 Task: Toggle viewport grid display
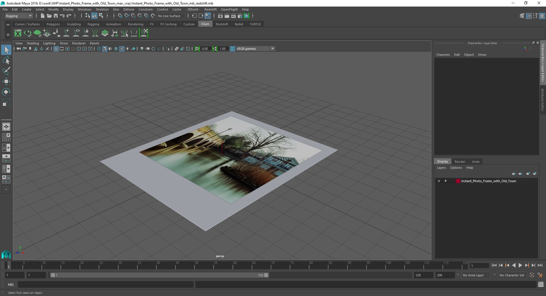pyautogui.click(x=56, y=49)
